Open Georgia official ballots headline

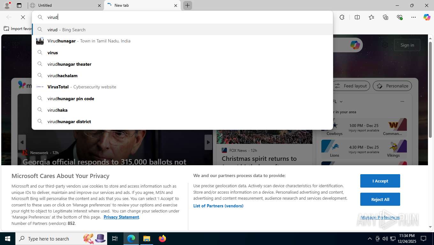104,162
